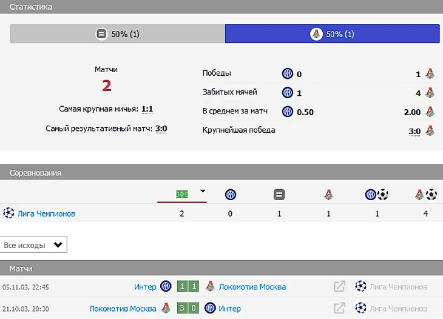Image resolution: width=443 pixels, height=319 pixels.
Task: Click the matches played pitch icon column header
Action: click(x=181, y=194)
